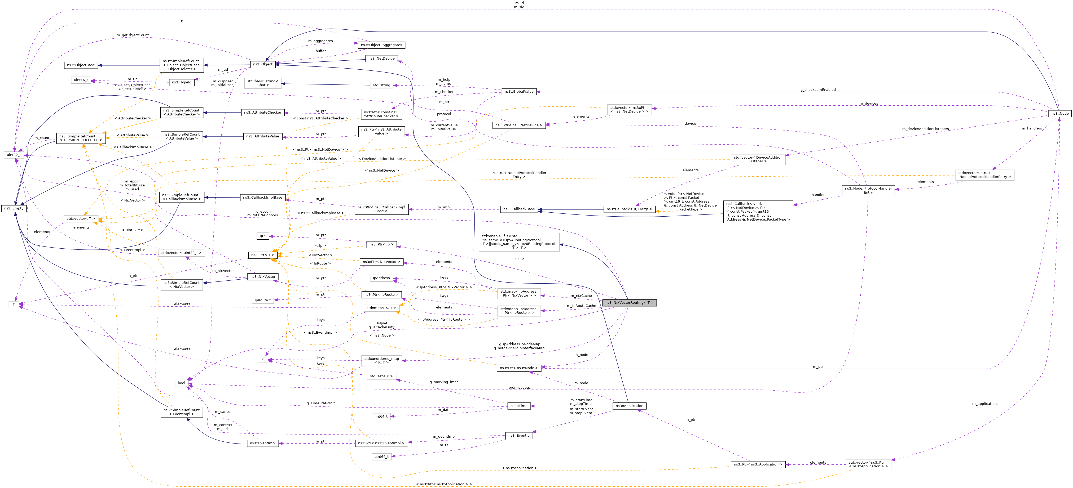1073x488 pixels.
Task: Select the uint16_t type box
Action: point(81,80)
